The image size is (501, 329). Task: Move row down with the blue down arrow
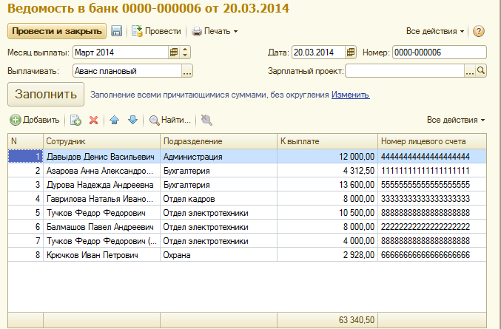132,120
